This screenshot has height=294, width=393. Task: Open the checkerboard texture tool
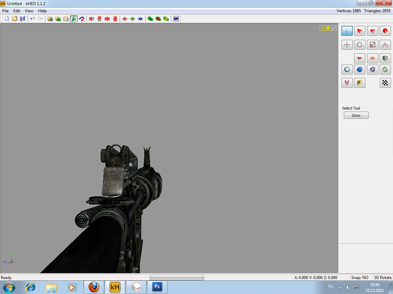pos(385,83)
